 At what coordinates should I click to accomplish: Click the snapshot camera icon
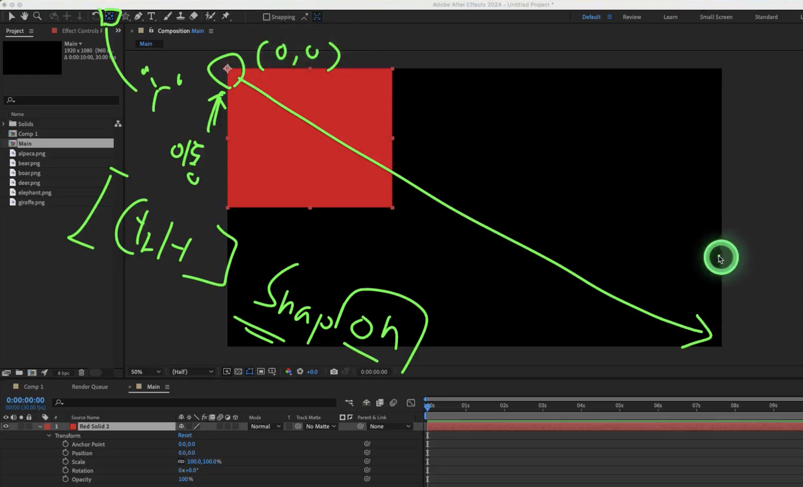[334, 372]
